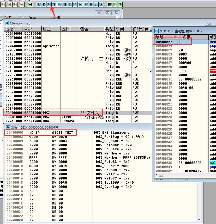Open References (R) toolbar icon
Screen dimensions: 216x224
pyautogui.click(x=91, y=5)
